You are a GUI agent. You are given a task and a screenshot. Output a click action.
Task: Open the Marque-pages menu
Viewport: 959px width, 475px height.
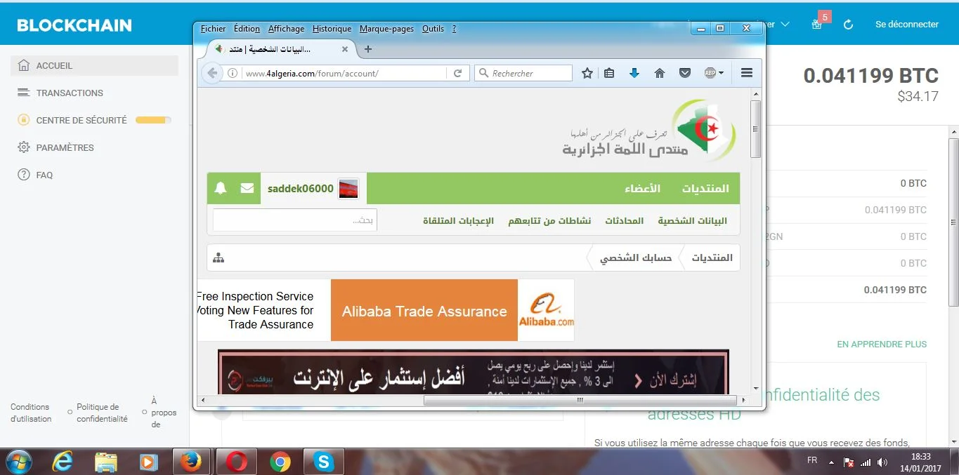pos(386,29)
